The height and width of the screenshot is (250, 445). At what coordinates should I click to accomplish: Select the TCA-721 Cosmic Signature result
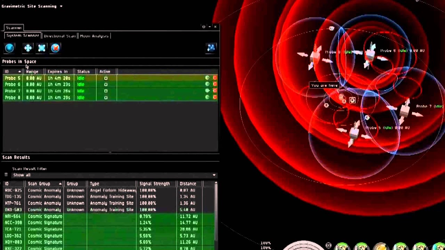tap(108, 229)
